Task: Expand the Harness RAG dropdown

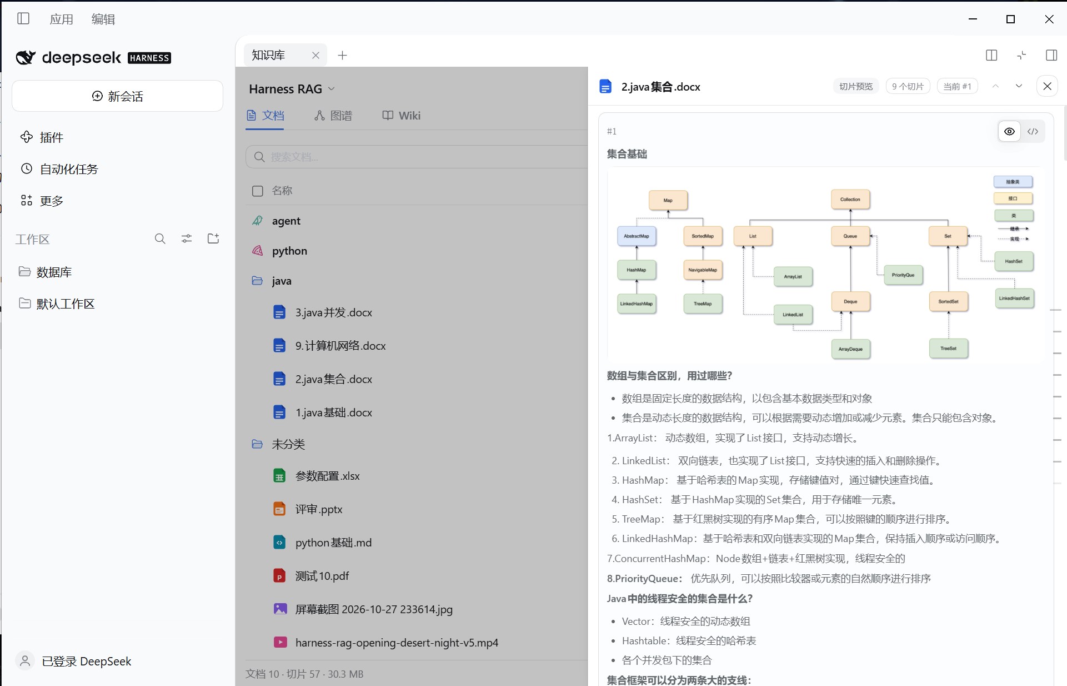Action: (x=292, y=89)
